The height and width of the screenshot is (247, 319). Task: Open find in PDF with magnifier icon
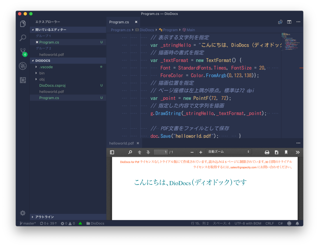click(130, 152)
